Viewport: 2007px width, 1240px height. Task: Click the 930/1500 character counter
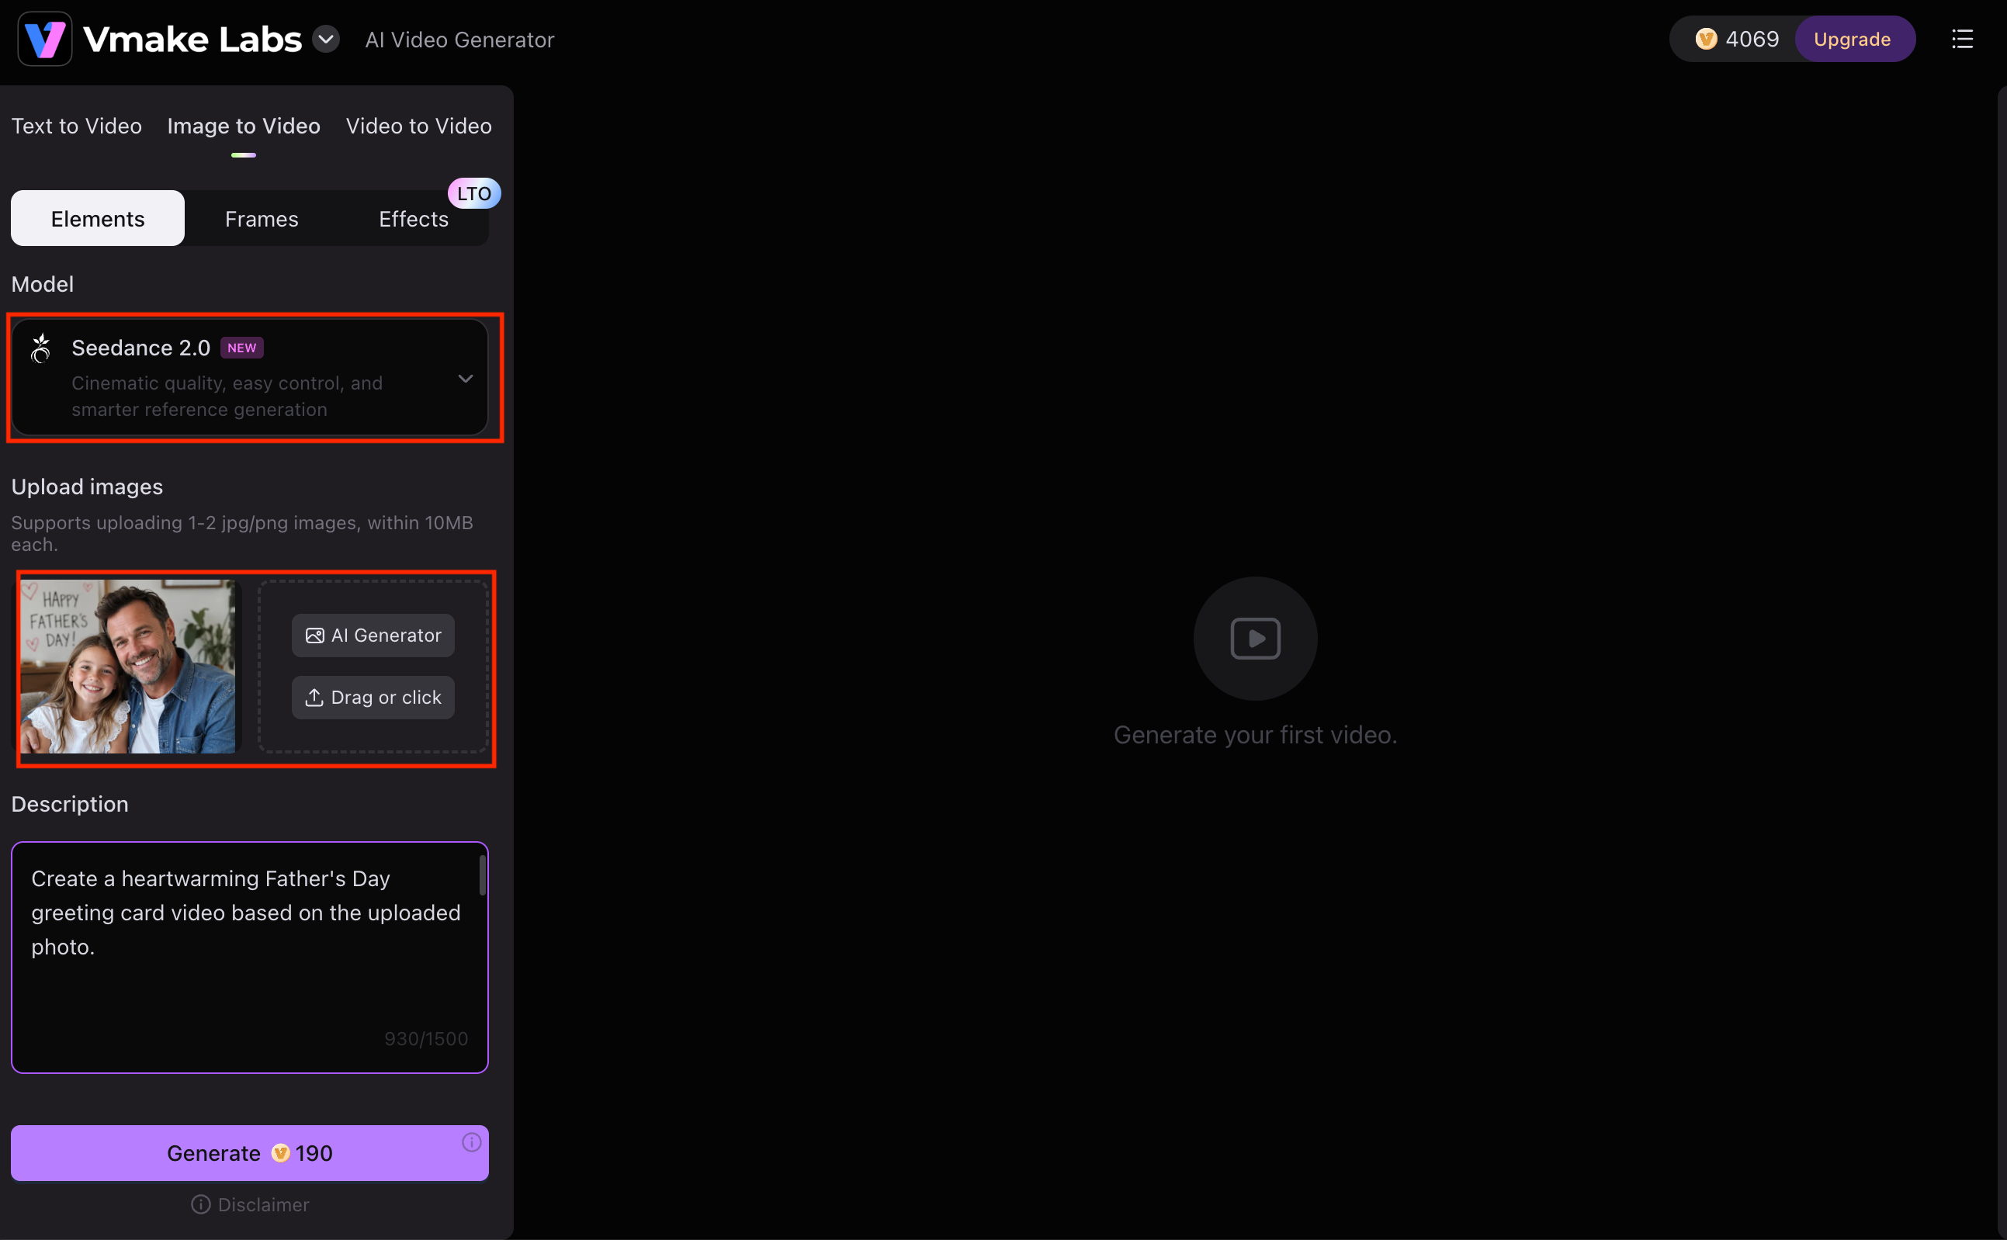tap(427, 1038)
